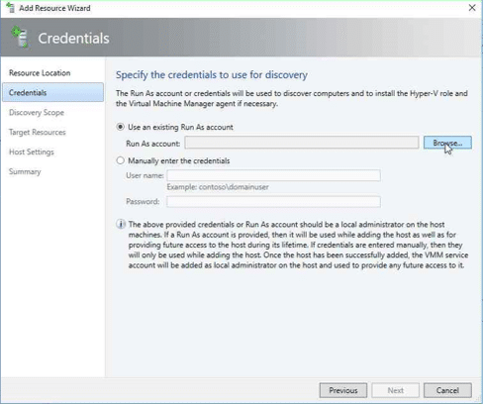The image size is (483, 404).
Task: Click the Next button
Action: point(396,390)
